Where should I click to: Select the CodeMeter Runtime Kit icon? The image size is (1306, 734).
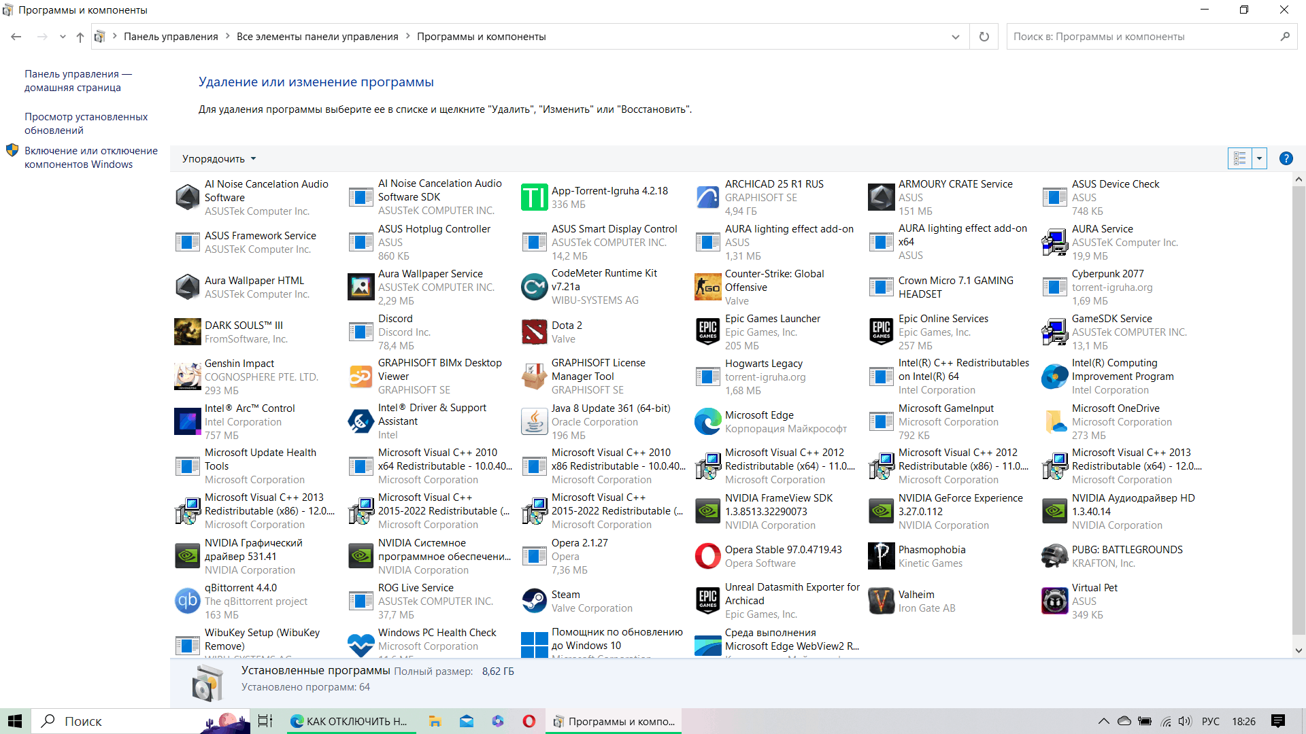(x=534, y=287)
